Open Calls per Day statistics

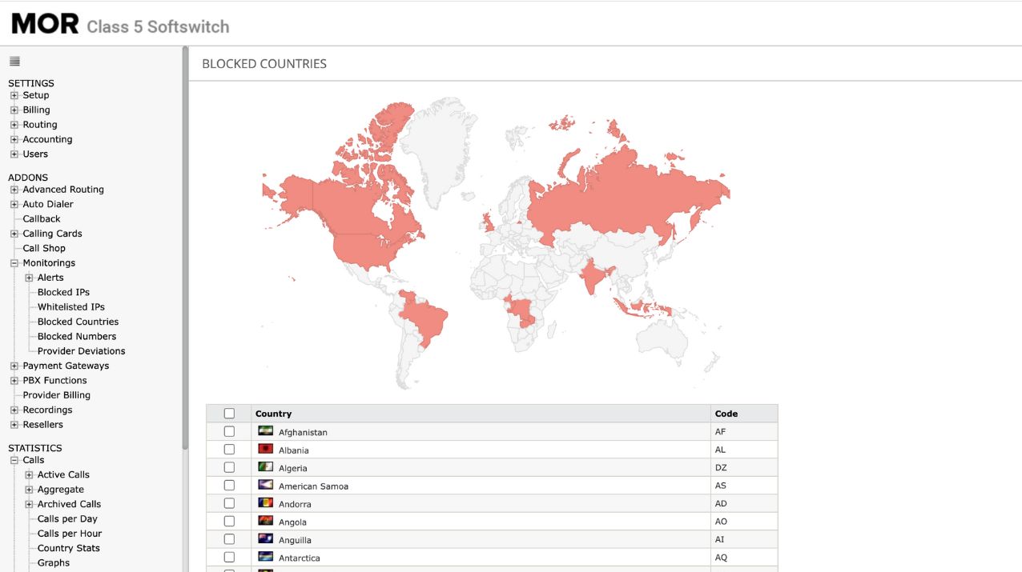[67, 518]
